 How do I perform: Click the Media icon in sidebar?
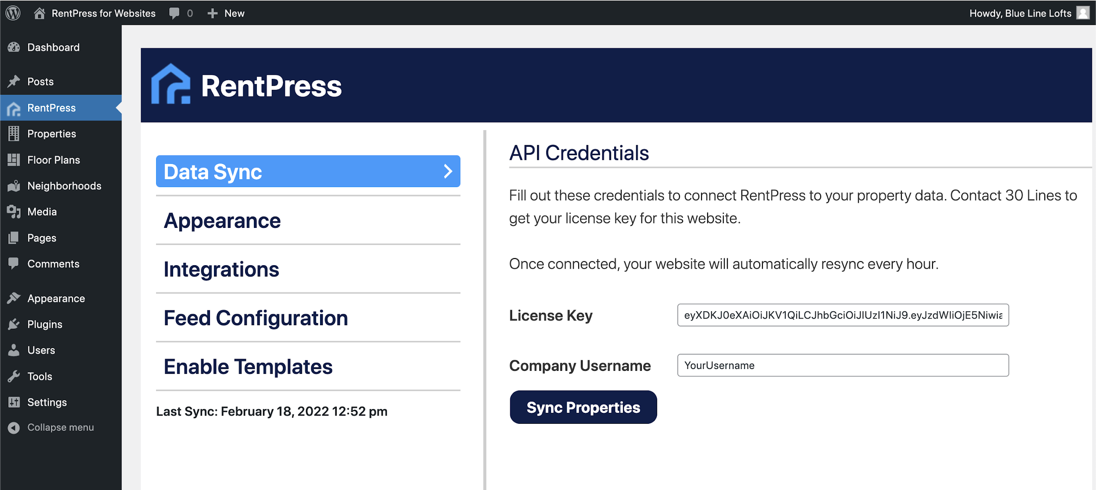coord(14,212)
